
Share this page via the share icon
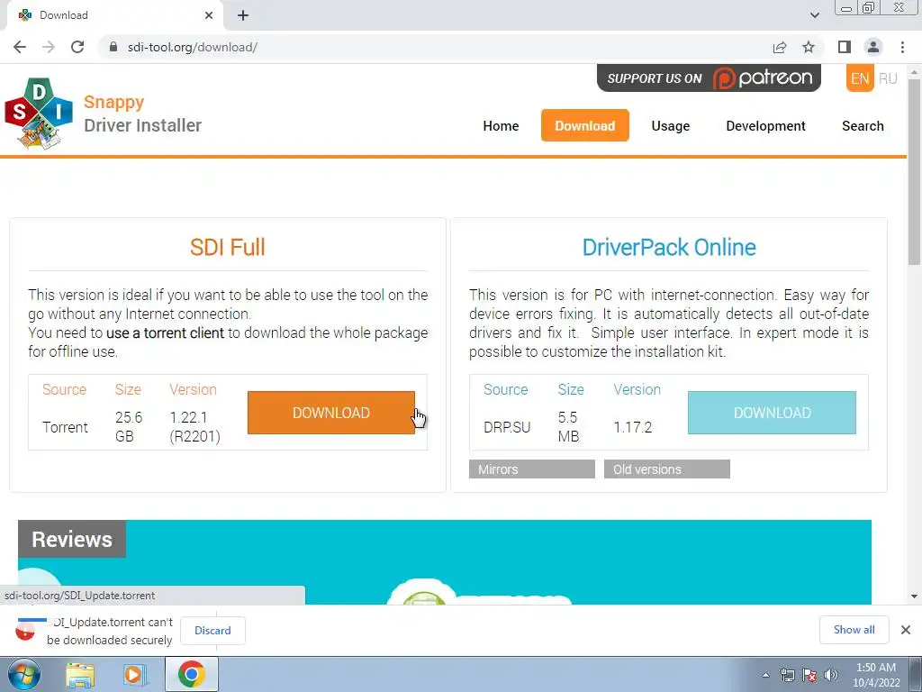780,47
